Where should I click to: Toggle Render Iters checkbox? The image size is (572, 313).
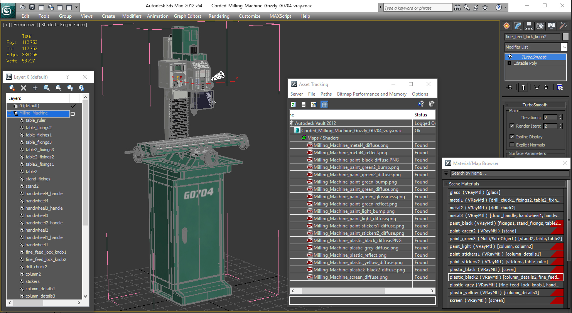[x=512, y=126]
